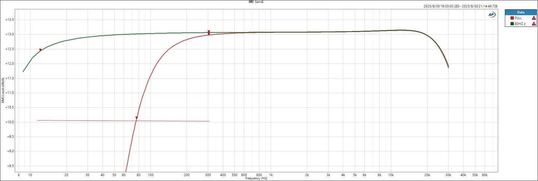Select the marker on green curve near 12 Hz

click(x=40, y=50)
